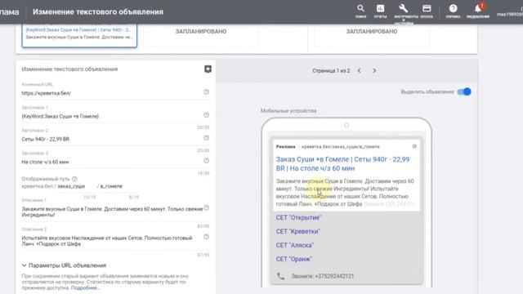Click the ad headline in mobile preview
This screenshot has width=523, height=294.
pos(342,163)
